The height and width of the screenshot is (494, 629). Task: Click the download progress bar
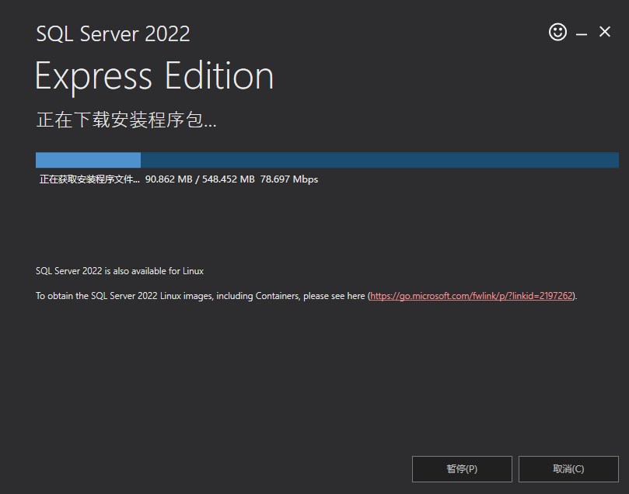tap(327, 160)
